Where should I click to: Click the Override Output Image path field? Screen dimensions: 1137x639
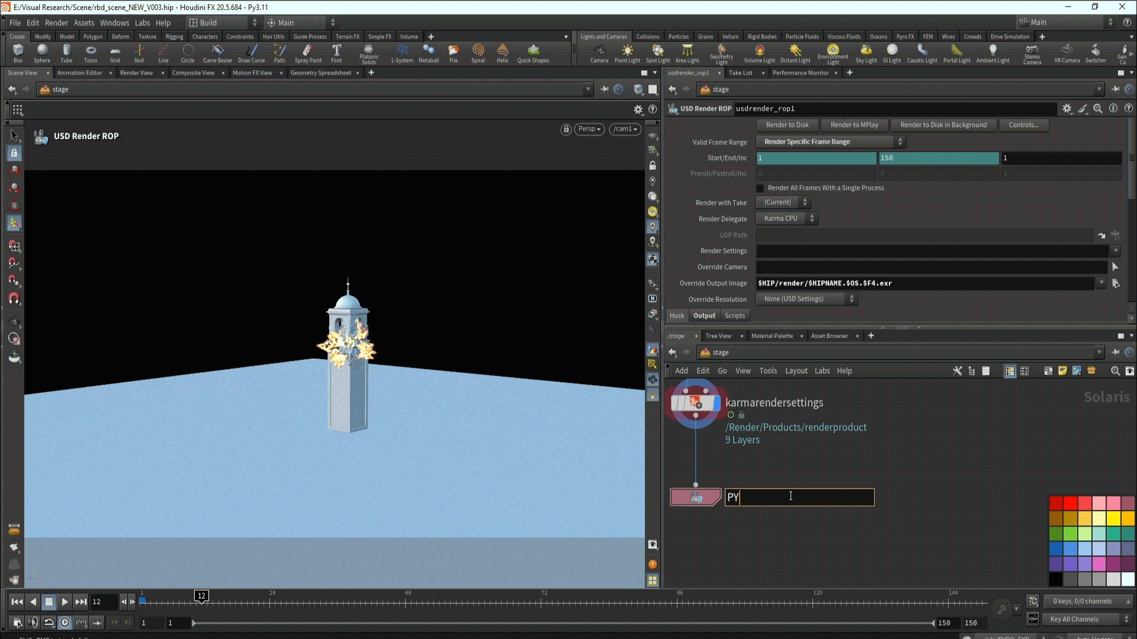(924, 283)
